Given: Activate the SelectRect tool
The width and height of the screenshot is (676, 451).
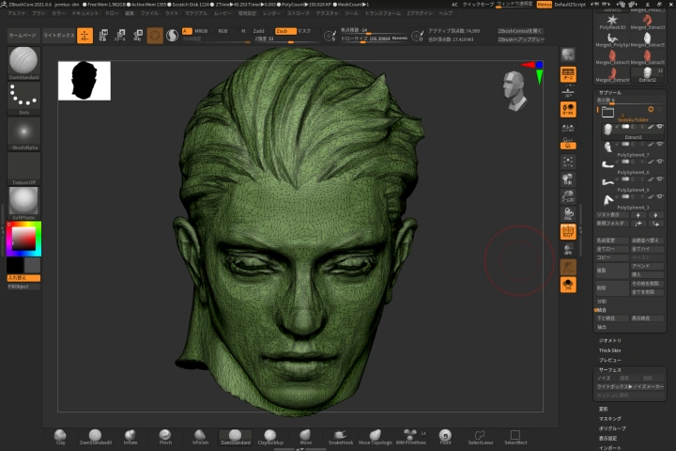Looking at the screenshot, I should point(515,437).
